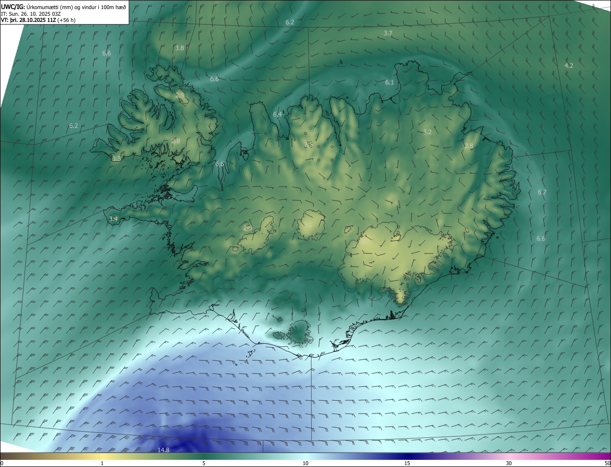Click the 4.2 value label
The image size is (611, 467).
coord(569,65)
